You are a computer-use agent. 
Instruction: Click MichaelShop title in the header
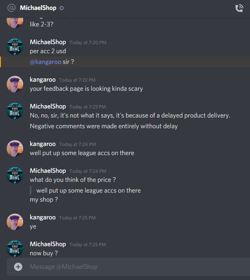pos(38,8)
